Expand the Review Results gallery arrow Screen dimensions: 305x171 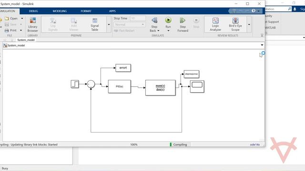click(249, 25)
